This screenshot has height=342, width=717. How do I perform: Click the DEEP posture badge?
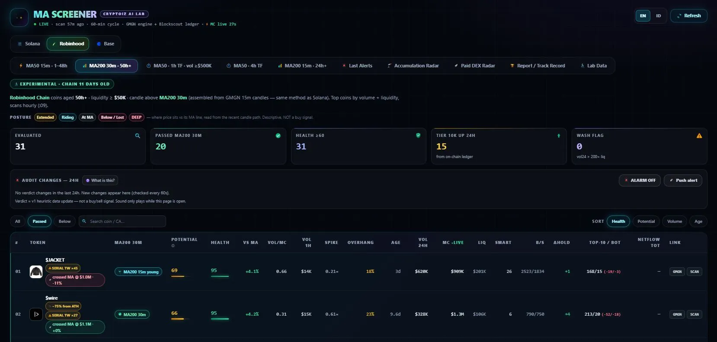pos(137,117)
